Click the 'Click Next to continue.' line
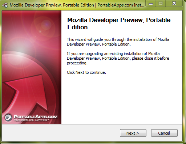 coord(86,72)
